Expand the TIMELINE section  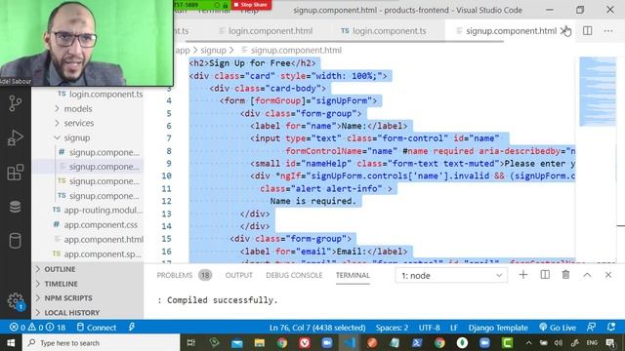point(61,284)
